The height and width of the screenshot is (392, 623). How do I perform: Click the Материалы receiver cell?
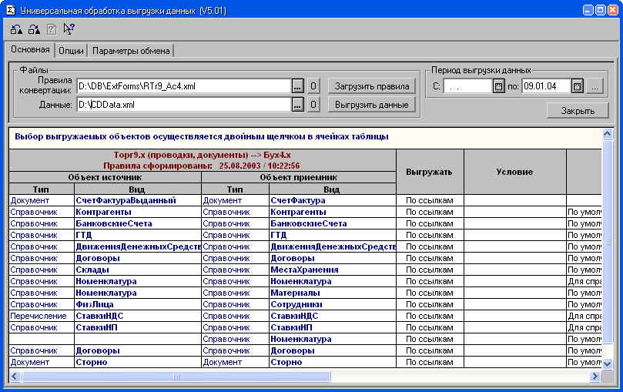tap(333, 293)
